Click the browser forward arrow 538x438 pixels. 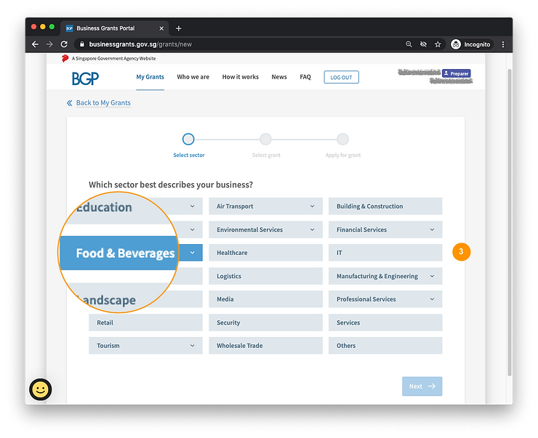pyautogui.click(x=49, y=44)
